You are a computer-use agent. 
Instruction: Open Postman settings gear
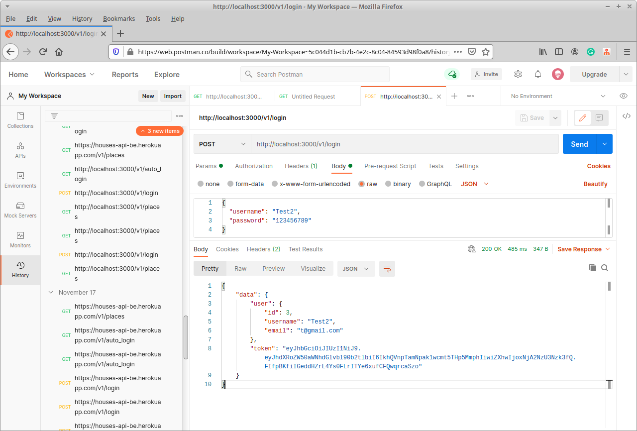click(x=518, y=74)
